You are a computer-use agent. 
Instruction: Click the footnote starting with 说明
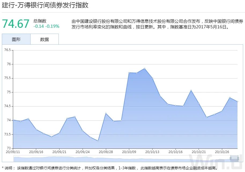point(110,168)
